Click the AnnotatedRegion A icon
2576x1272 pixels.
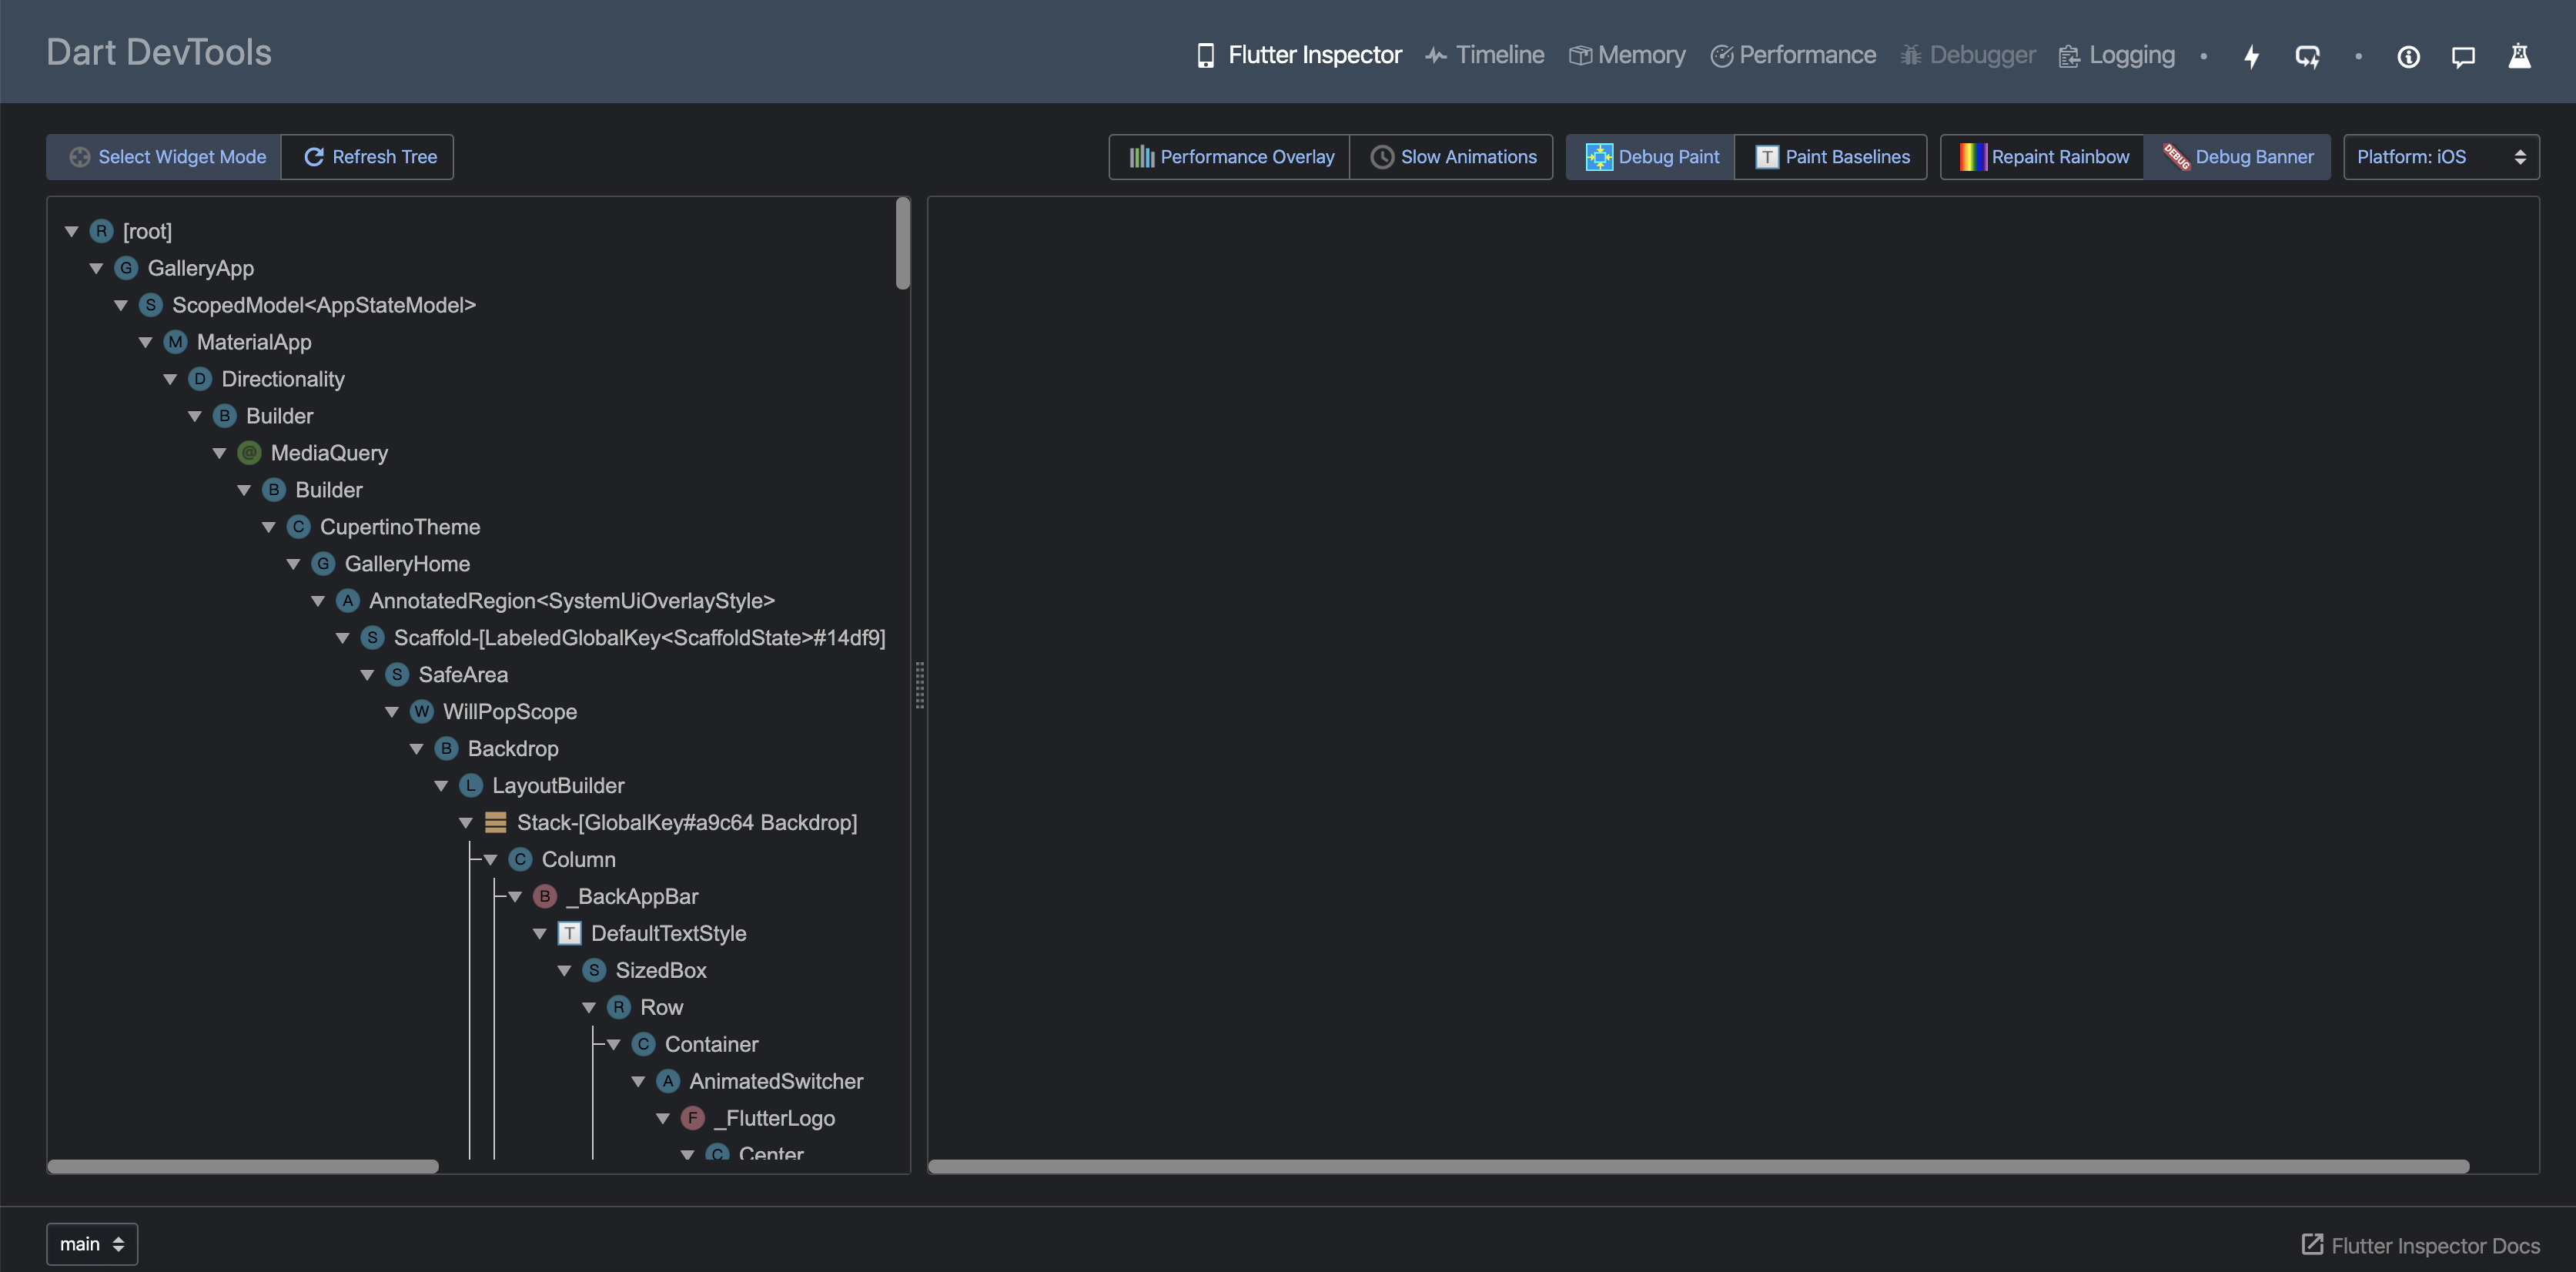347,600
